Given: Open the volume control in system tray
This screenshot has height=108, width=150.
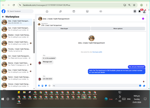Looking at the screenshot, I should (120, 101).
